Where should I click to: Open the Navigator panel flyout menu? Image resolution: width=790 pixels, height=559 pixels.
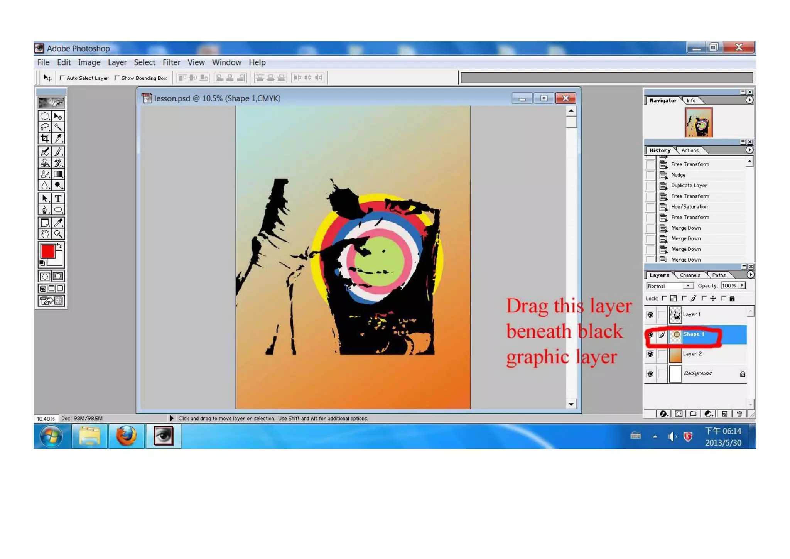[x=749, y=100]
